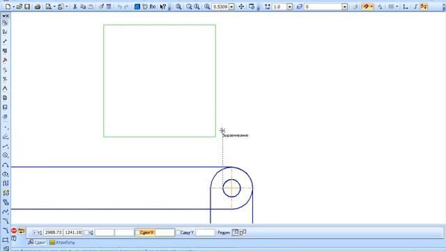Open the scale 1.0 dropdown
The image size is (446, 251).
click(290, 6)
